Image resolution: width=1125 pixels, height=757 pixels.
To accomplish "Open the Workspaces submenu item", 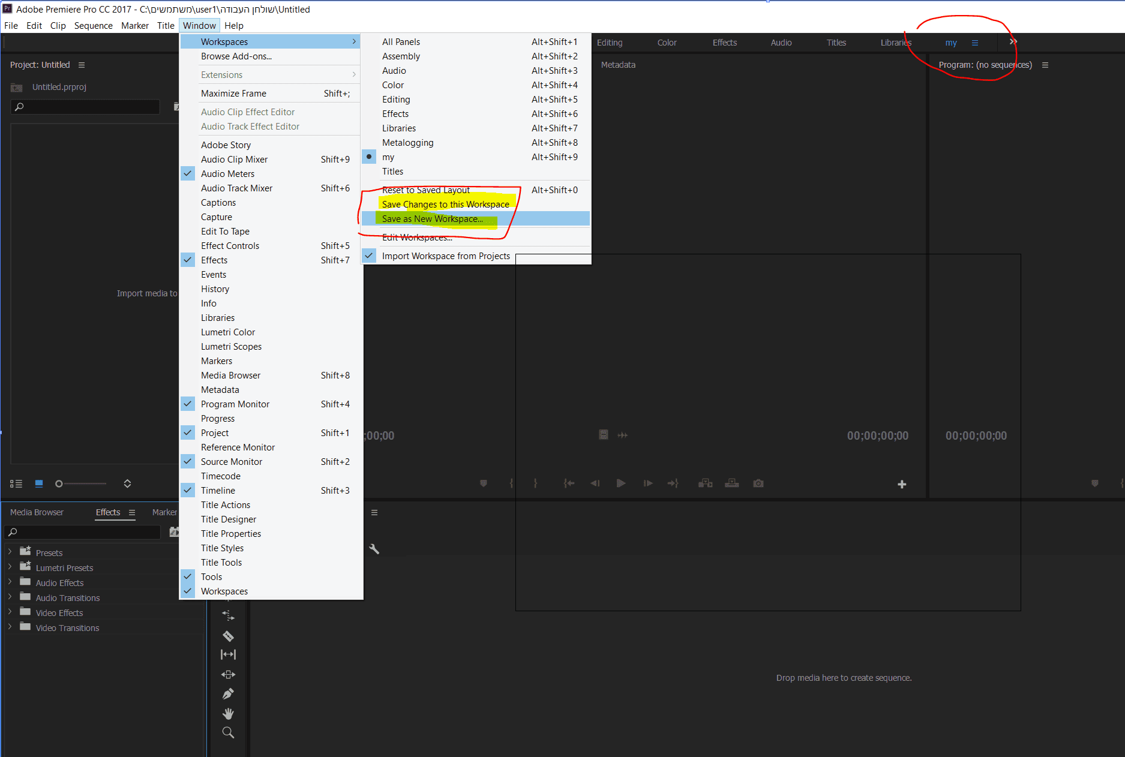I will [271, 42].
